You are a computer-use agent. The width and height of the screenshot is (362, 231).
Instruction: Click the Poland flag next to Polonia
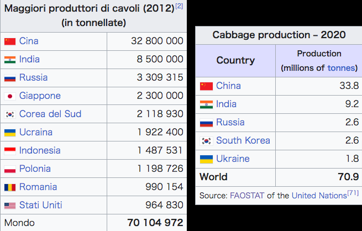click(x=9, y=169)
